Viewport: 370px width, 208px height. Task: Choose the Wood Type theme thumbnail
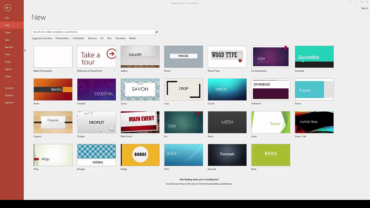[x=227, y=57]
